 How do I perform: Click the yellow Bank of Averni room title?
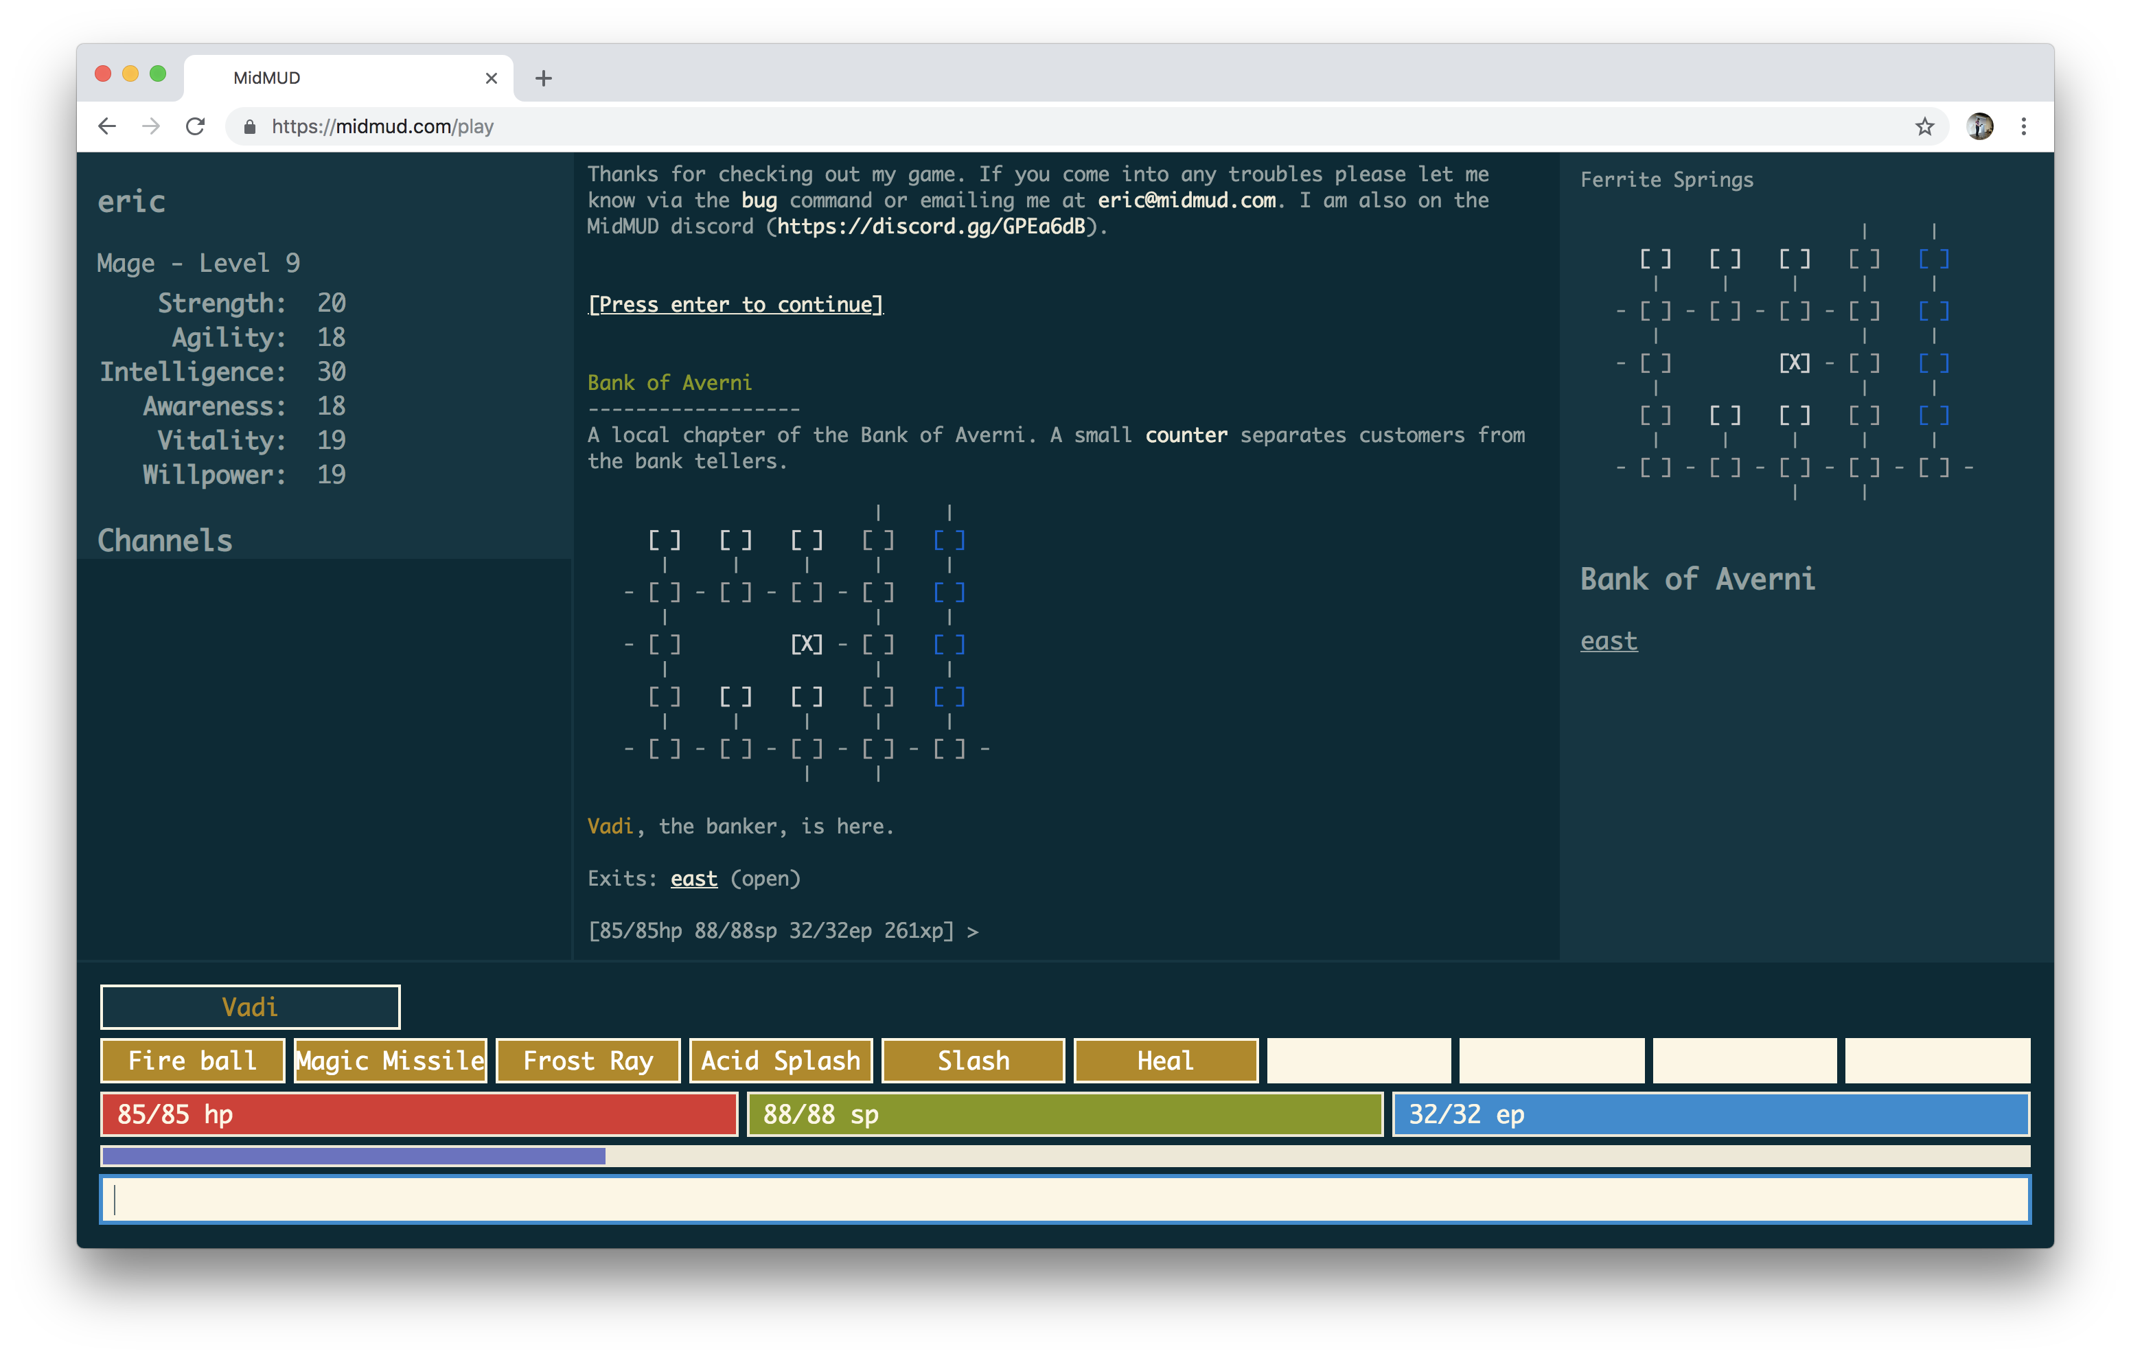tap(670, 382)
